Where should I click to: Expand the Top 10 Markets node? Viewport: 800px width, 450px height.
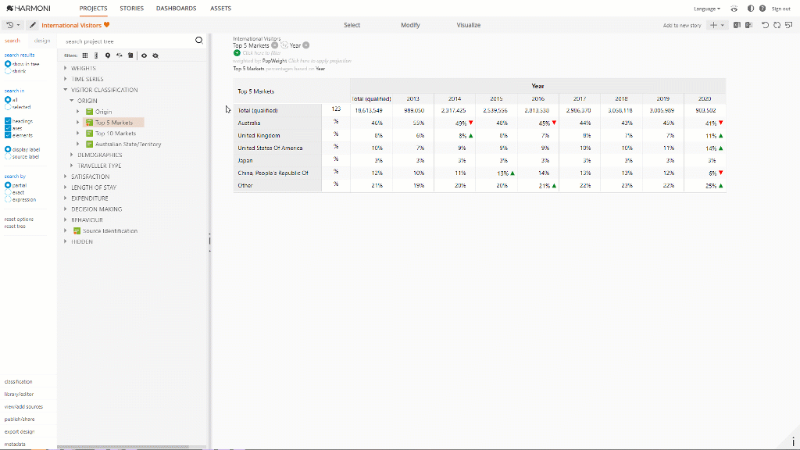point(78,134)
